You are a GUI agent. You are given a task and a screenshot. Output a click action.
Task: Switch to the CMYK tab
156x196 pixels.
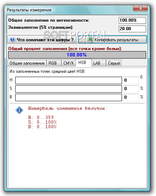68,63
